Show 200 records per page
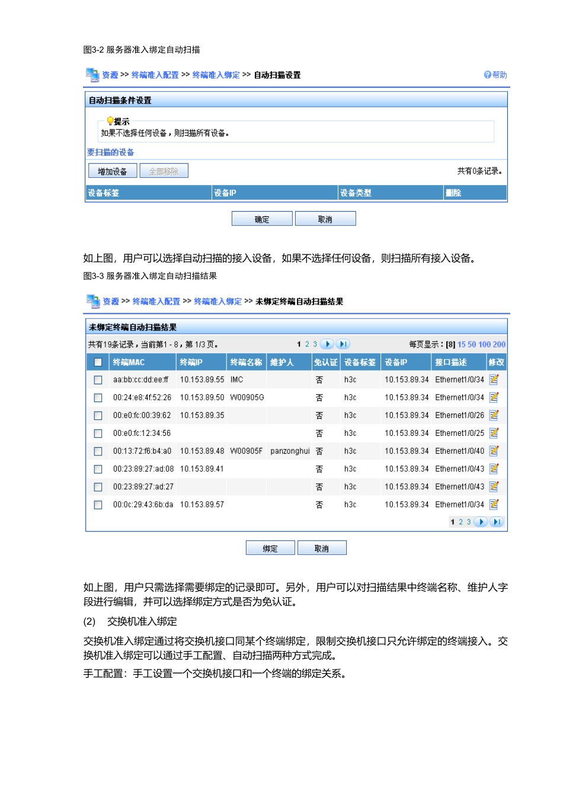563x797 pixels. coord(499,345)
